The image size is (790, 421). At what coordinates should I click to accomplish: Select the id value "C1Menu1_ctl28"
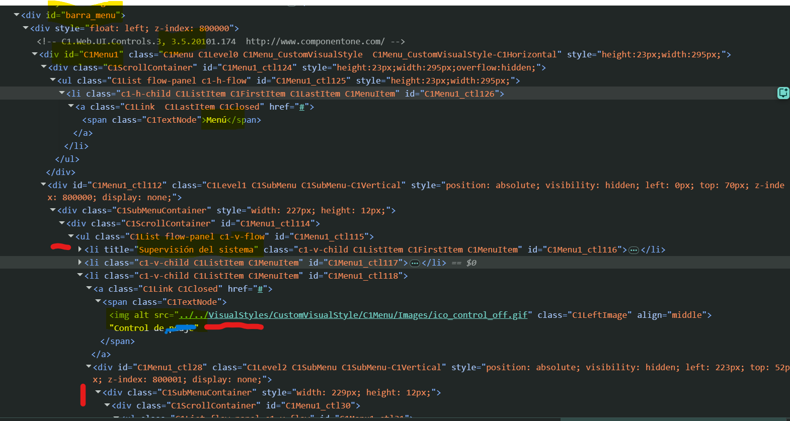click(x=170, y=367)
